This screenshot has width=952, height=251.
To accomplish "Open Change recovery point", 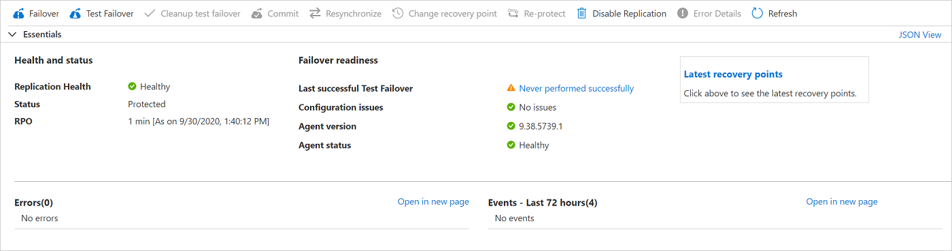I will coord(445,14).
